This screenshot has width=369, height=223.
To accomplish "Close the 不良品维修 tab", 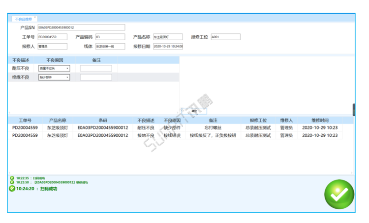I will click(x=35, y=17).
